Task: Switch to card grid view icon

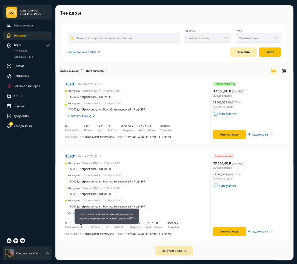Action: click(273, 71)
